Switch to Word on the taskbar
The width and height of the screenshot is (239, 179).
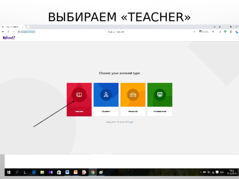(67, 172)
